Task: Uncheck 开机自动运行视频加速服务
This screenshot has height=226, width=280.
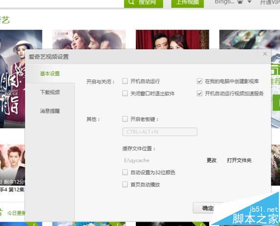Action: coord(199,93)
